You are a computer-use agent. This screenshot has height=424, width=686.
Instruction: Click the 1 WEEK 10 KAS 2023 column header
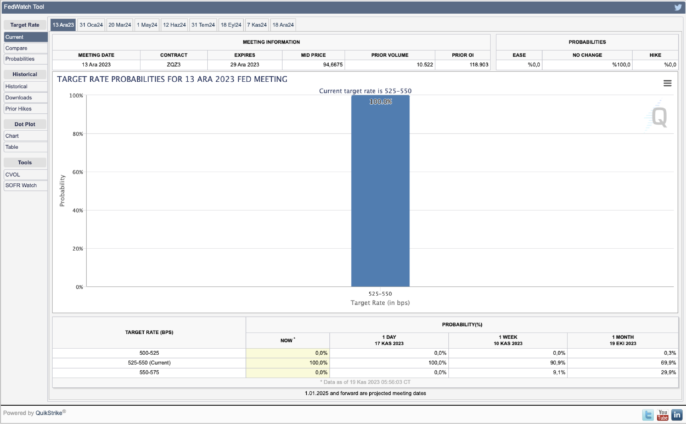tap(508, 341)
